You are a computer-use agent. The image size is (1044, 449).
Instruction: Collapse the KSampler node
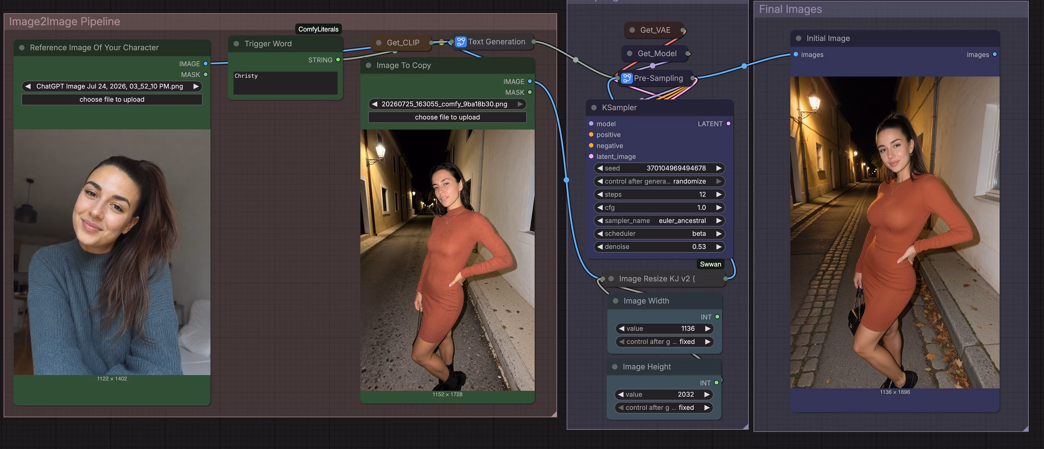pos(594,107)
